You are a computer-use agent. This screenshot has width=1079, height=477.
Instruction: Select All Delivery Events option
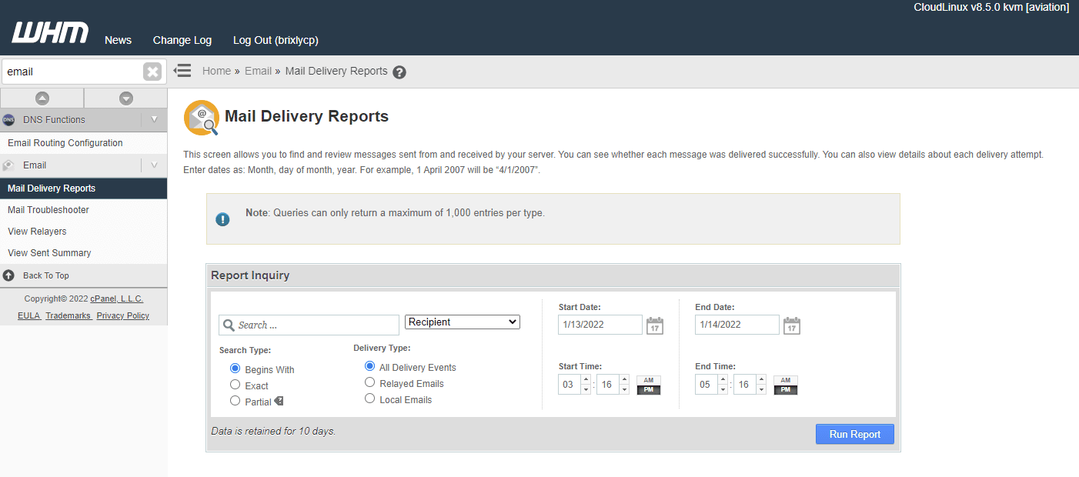click(x=369, y=366)
